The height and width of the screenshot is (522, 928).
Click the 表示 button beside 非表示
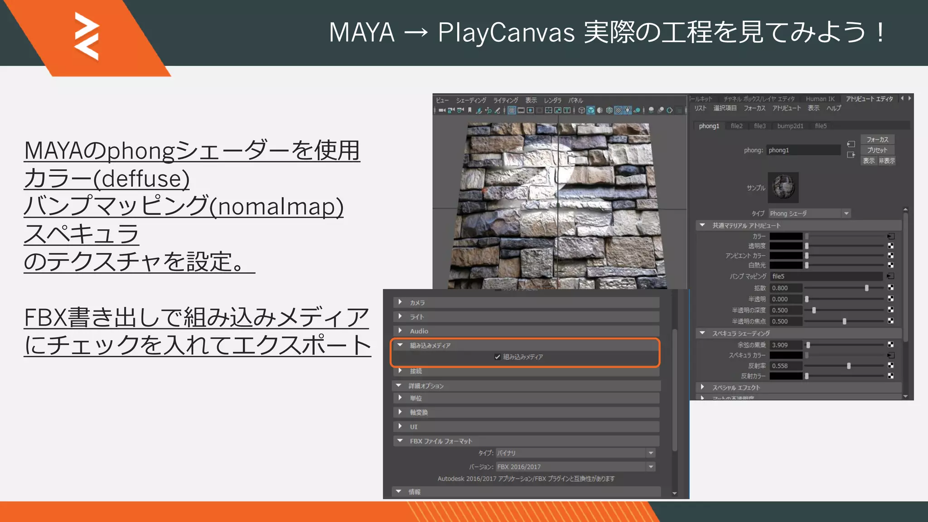(x=869, y=161)
